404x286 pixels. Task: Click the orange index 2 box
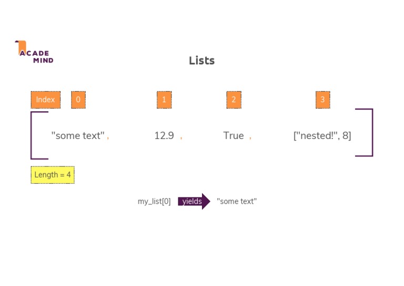pos(234,100)
